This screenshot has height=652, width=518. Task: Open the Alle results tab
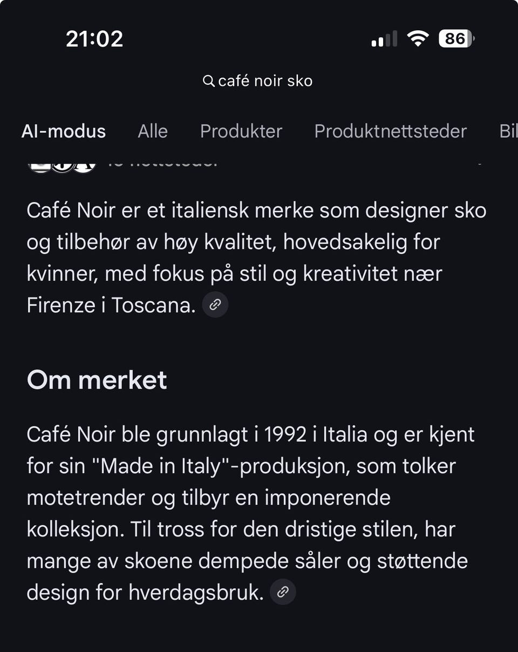(x=153, y=131)
